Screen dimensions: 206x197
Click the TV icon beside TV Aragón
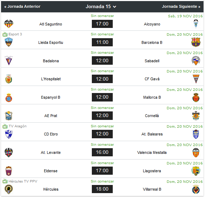[x=5, y=126]
